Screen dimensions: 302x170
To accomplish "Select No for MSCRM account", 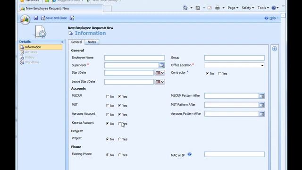I will coord(108,96).
